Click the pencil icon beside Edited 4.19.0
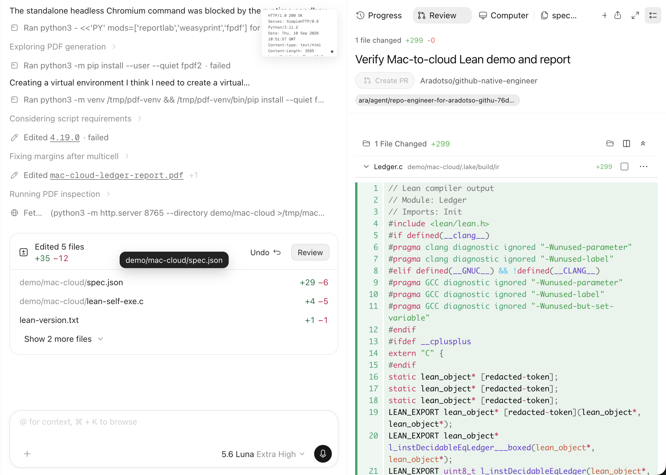Viewport: 666px width, 475px height. pyautogui.click(x=14, y=137)
